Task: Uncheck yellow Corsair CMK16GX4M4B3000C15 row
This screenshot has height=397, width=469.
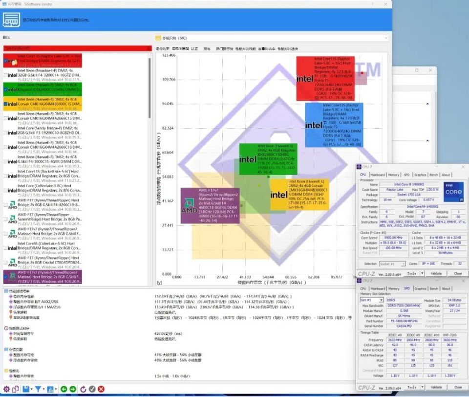Action: pos(5,104)
